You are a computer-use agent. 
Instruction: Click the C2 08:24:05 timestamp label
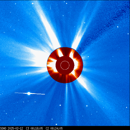tap(54, 128)
